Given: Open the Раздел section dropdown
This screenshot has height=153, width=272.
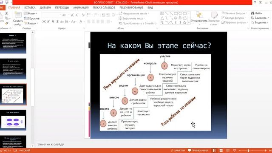Looking at the screenshot, I should coord(31,23).
